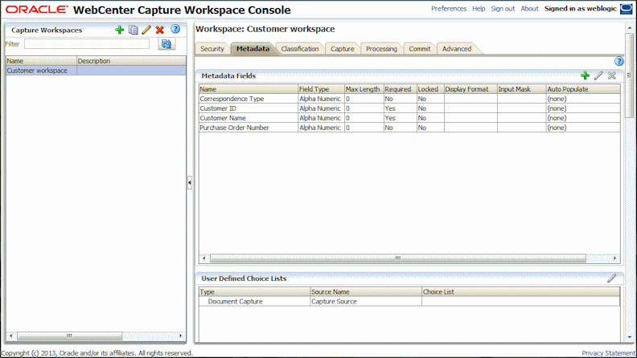637x358 pixels.
Task: Edit the selected metadata field
Action: (598, 75)
